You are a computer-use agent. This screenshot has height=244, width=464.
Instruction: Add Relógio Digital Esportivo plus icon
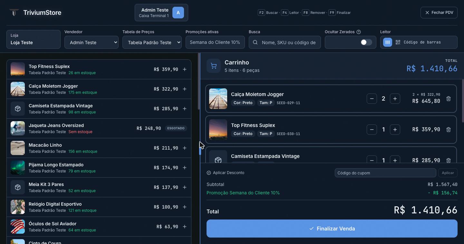185,207
